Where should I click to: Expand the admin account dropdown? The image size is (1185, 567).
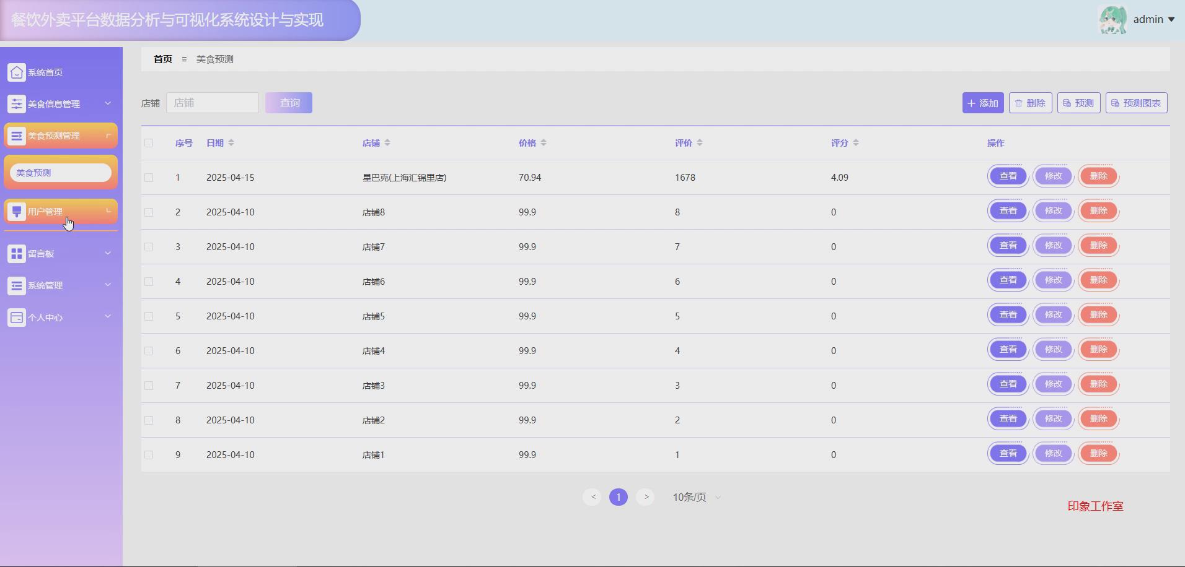click(x=1153, y=19)
